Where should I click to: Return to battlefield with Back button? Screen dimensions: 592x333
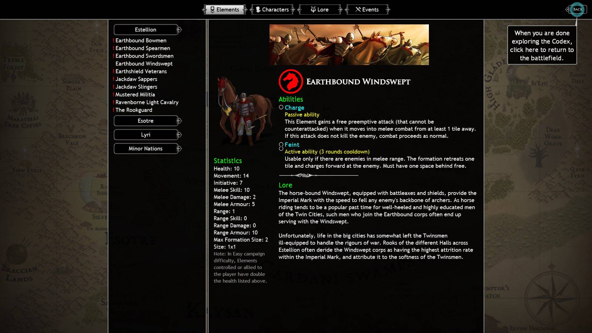(x=577, y=10)
